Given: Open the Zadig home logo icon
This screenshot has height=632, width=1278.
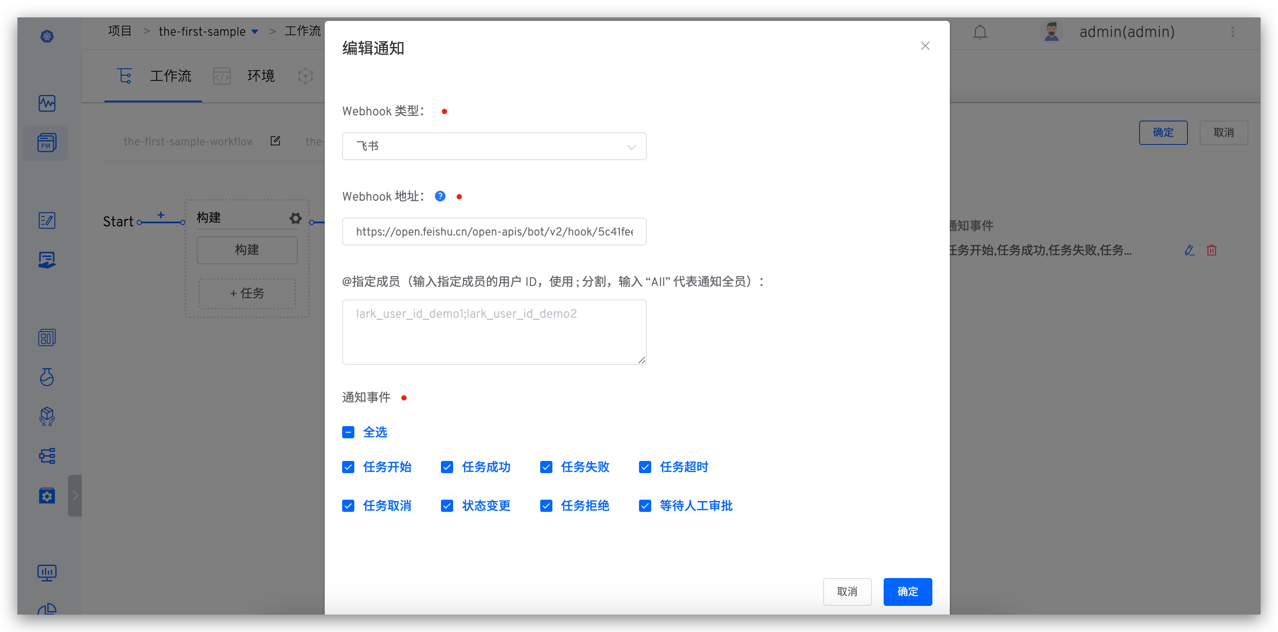Looking at the screenshot, I should click(46, 36).
